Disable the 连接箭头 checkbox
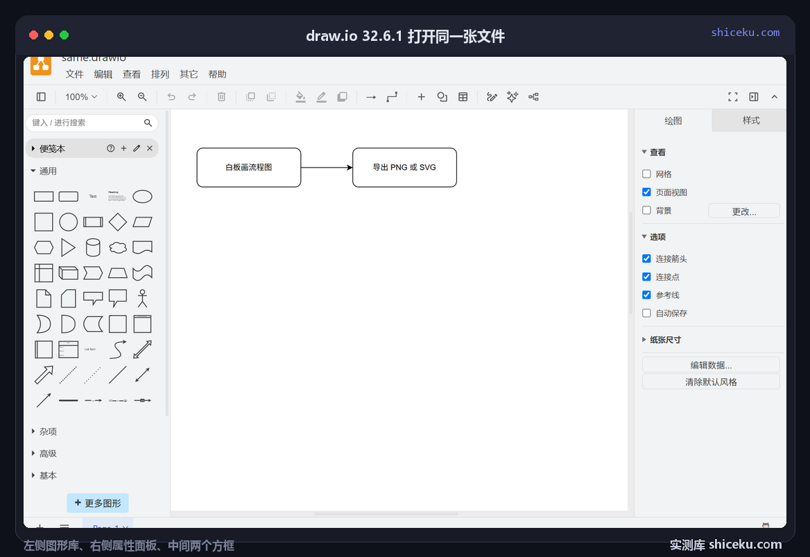This screenshot has width=810, height=557. click(646, 258)
